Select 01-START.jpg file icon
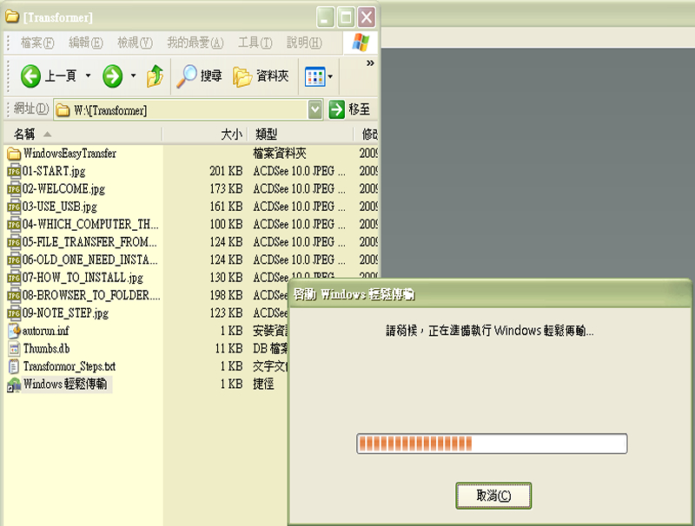 coord(14,171)
